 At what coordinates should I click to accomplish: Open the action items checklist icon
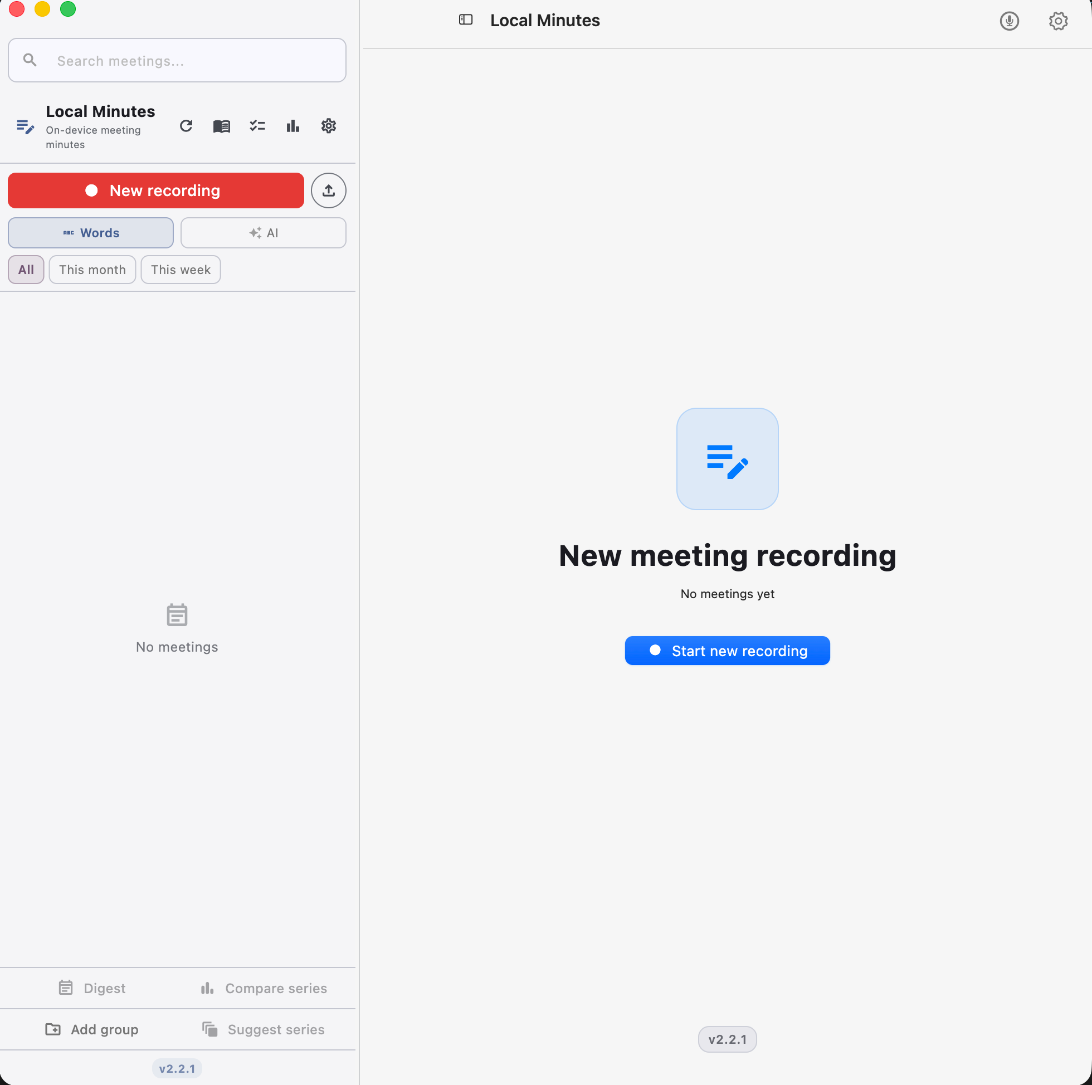pyautogui.click(x=257, y=125)
